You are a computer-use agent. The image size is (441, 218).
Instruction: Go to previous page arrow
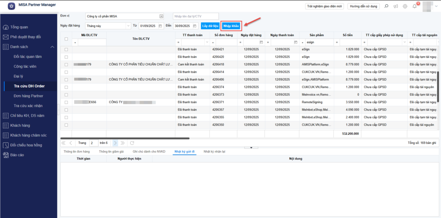pos(71,143)
